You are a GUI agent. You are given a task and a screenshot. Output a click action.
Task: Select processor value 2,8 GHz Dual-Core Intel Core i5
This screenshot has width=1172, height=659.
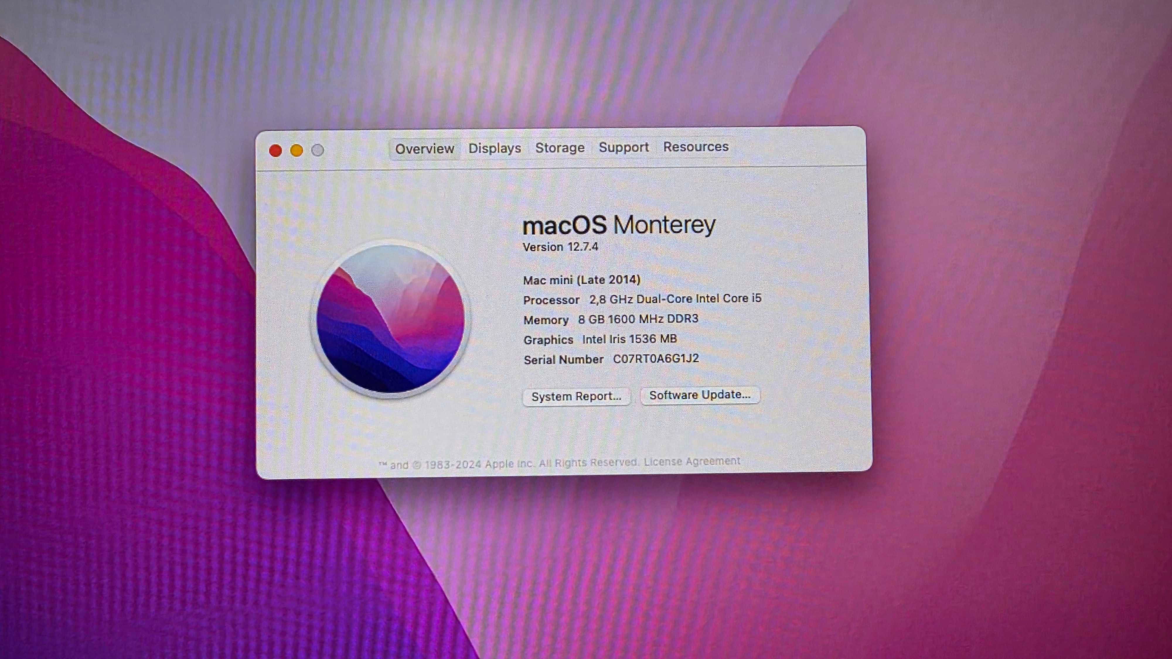tap(675, 299)
